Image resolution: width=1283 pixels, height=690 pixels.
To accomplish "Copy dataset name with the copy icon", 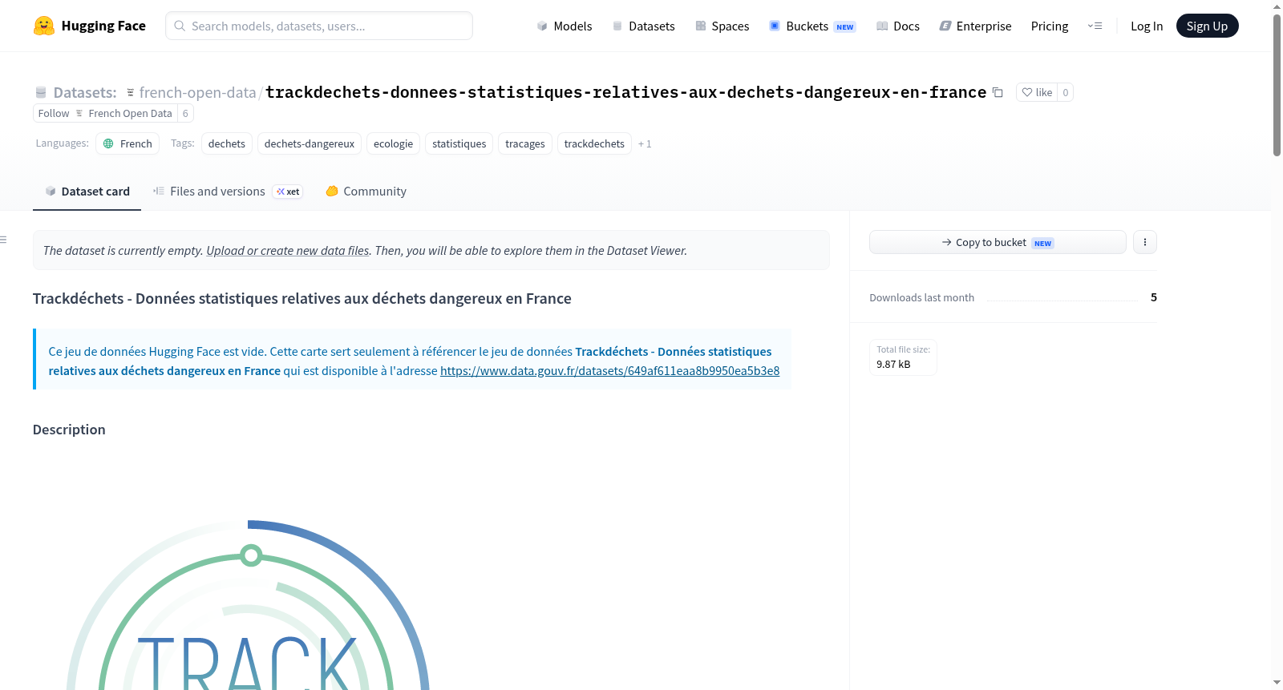I will [x=998, y=92].
